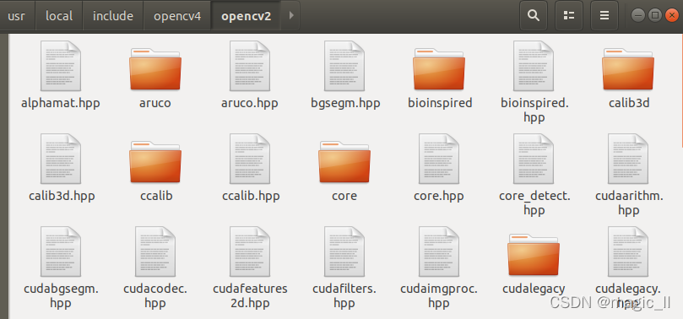Click the bioinspired folder name label
Viewport: 683px width, 319px height.
pos(440,104)
